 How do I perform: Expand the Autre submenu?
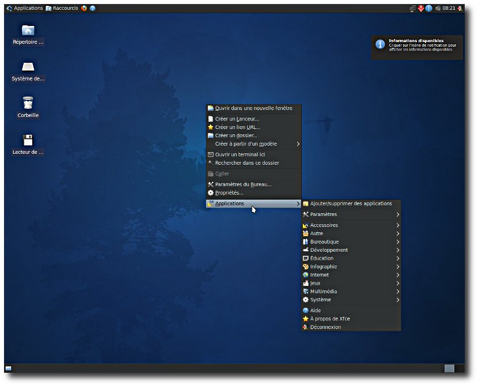[351, 233]
